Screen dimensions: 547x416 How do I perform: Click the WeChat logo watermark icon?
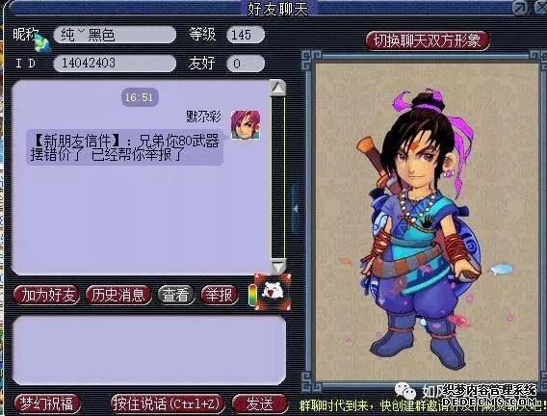(404, 390)
